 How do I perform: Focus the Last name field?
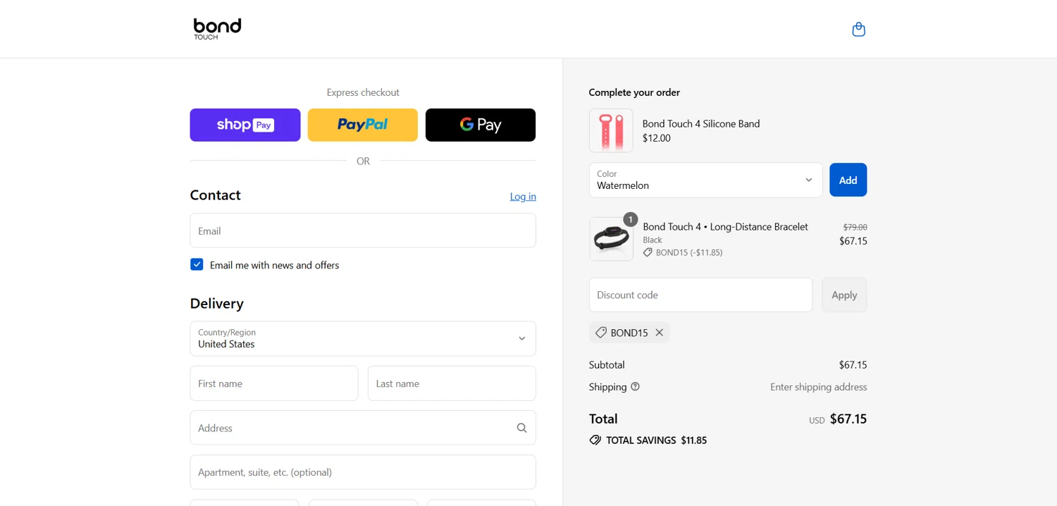click(452, 383)
